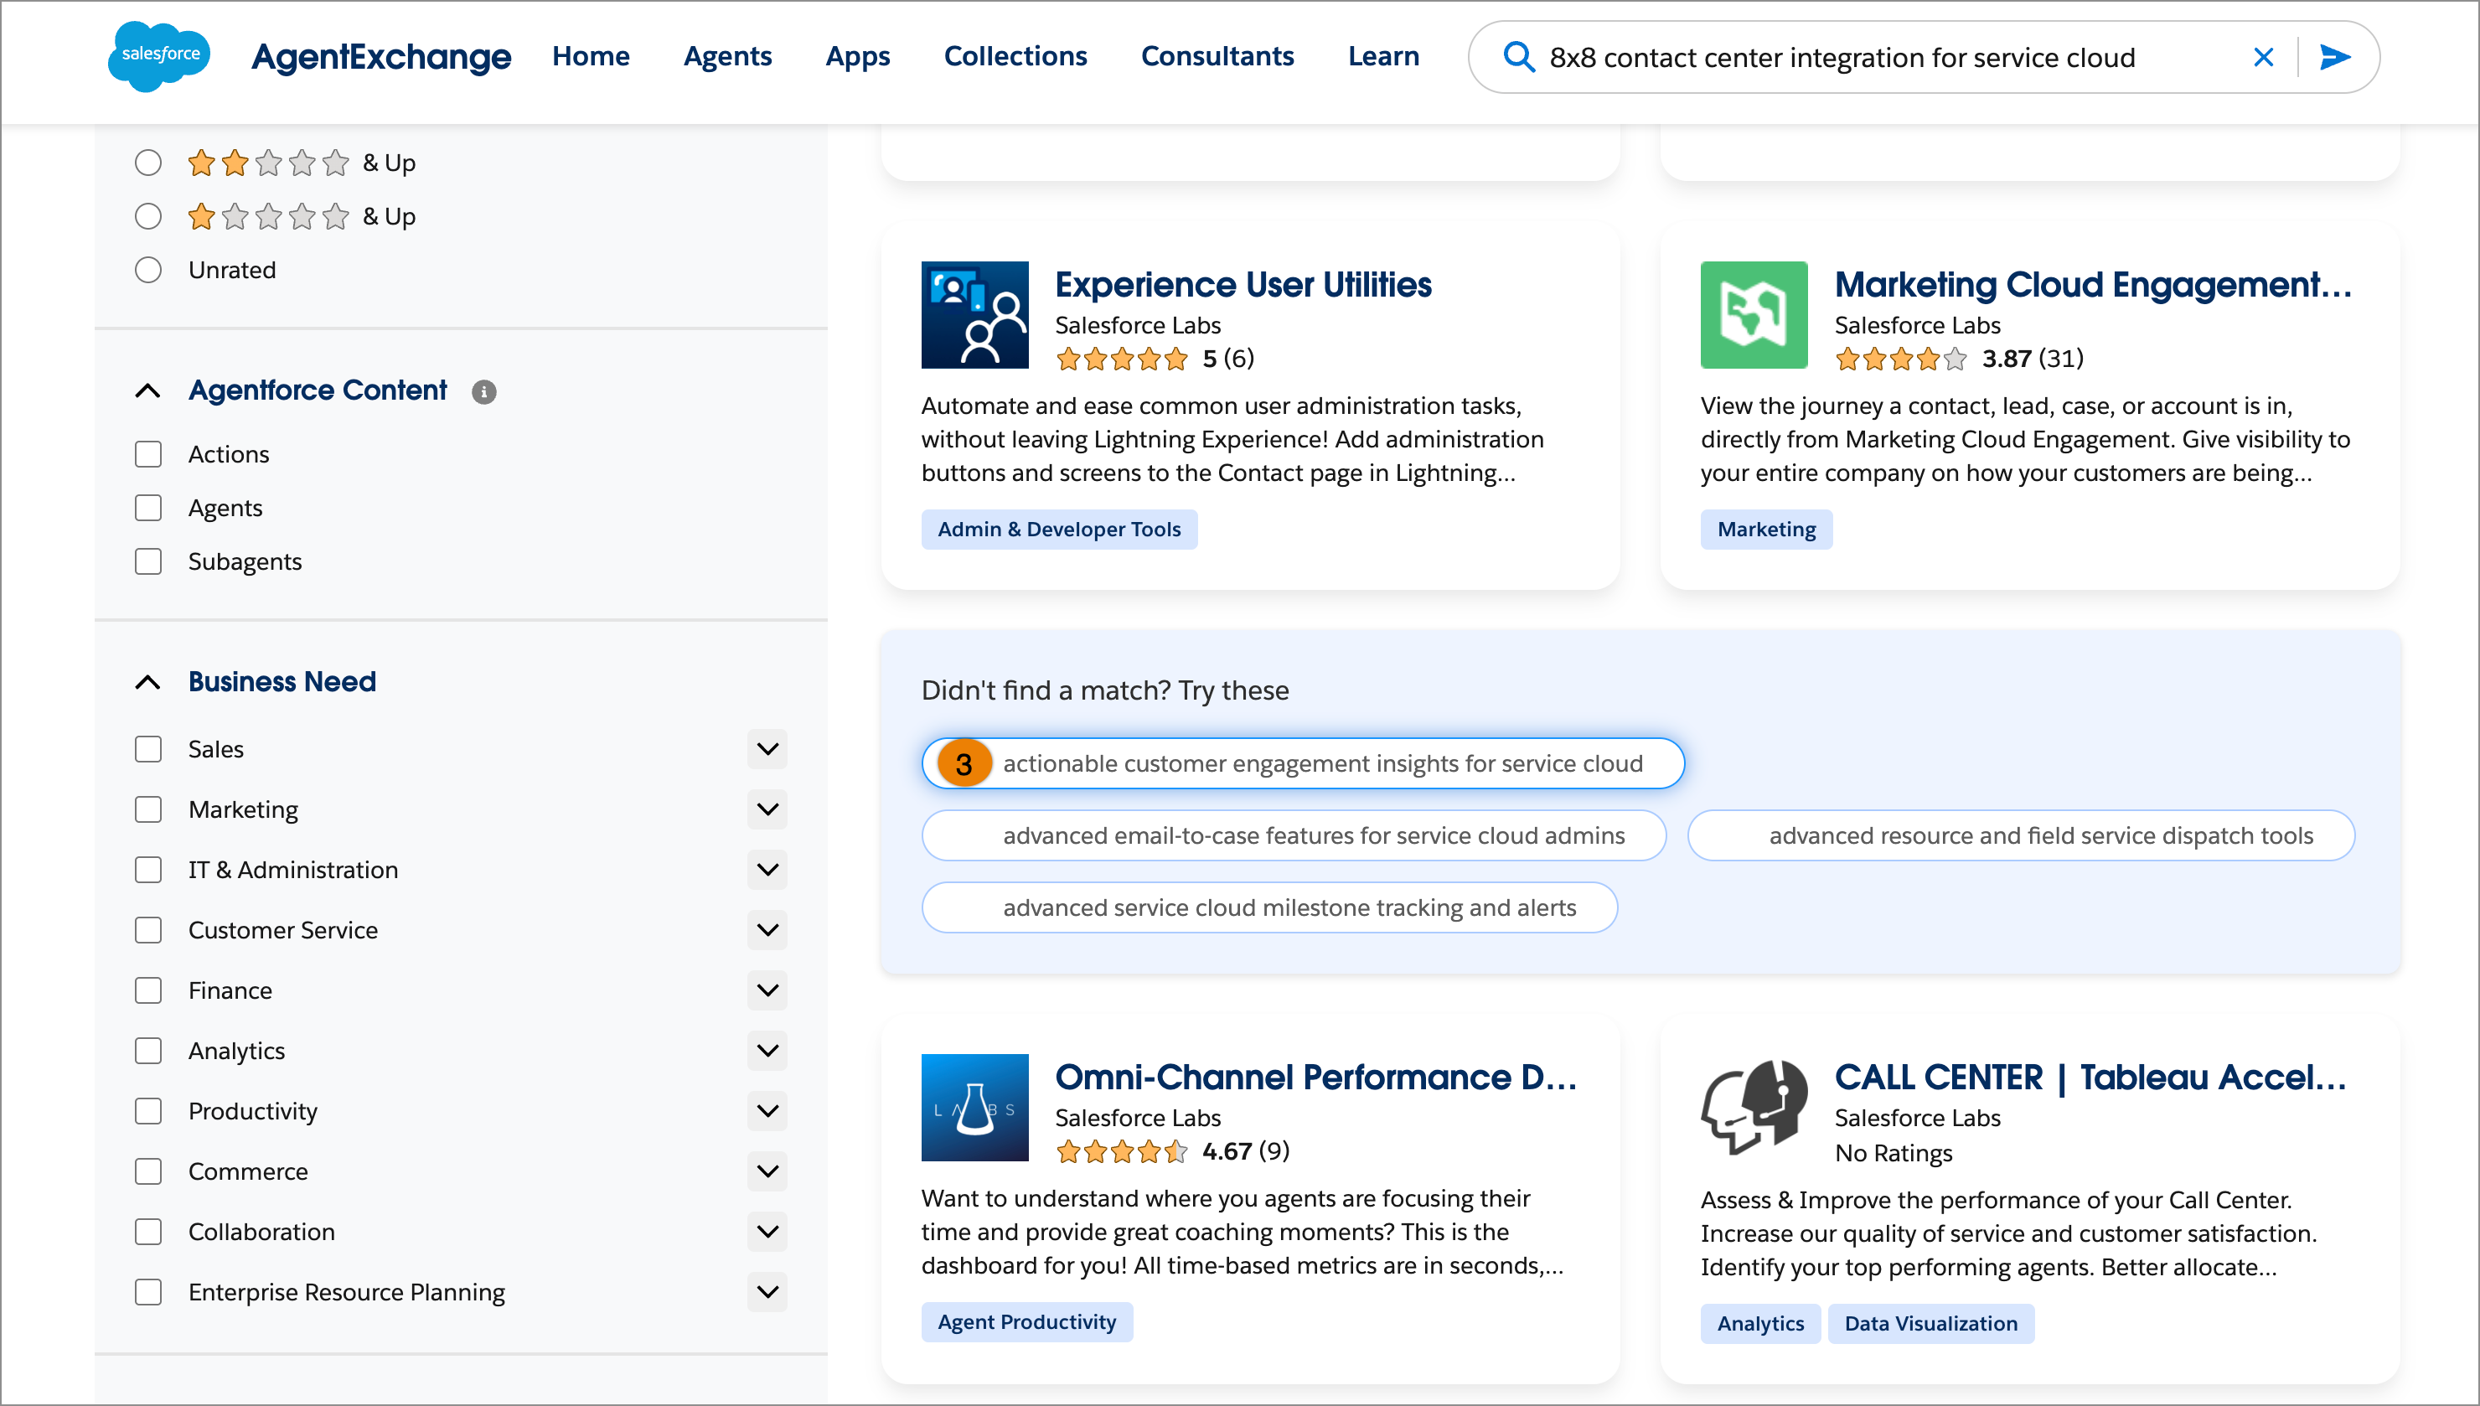Open the Omni-Channel Performance Labs icon
Image resolution: width=2480 pixels, height=1406 pixels.
pyautogui.click(x=974, y=1108)
